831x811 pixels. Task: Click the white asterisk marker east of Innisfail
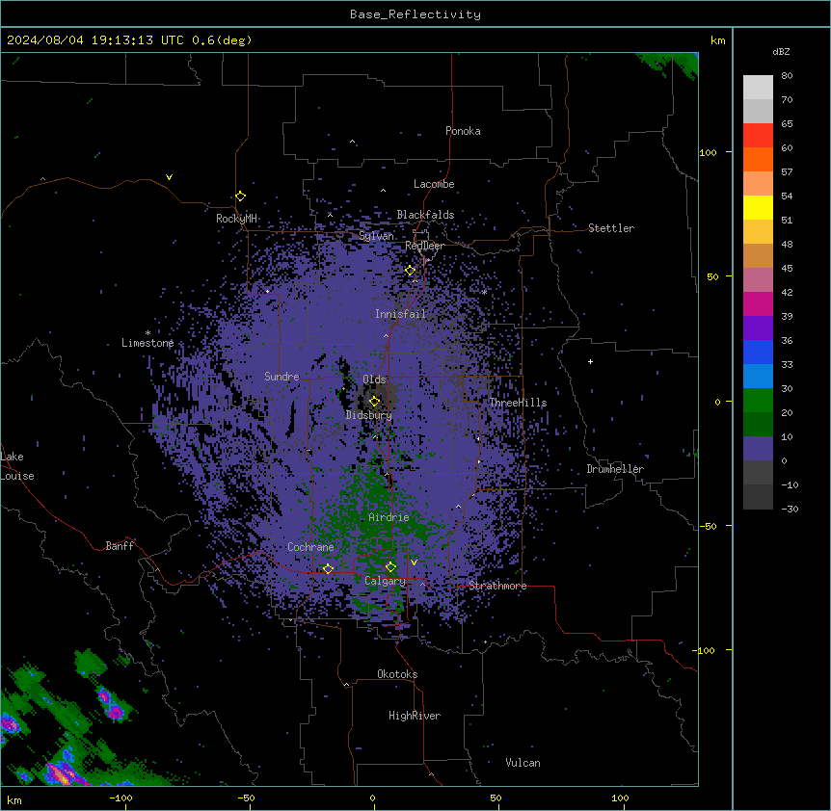(x=484, y=292)
